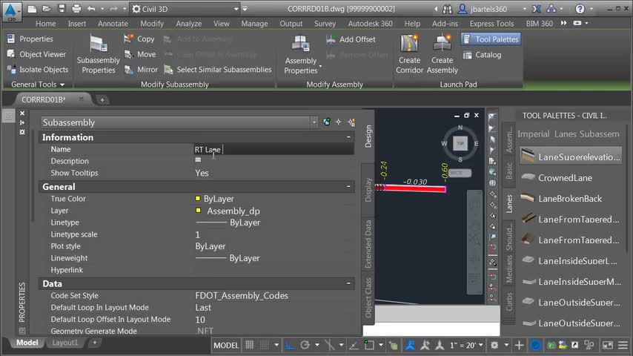Click the Undo arrow icon
This screenshot has width=633, height=356.
91,9
